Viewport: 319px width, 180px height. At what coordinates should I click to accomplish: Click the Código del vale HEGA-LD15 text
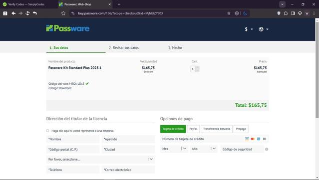tap(66, 84)
